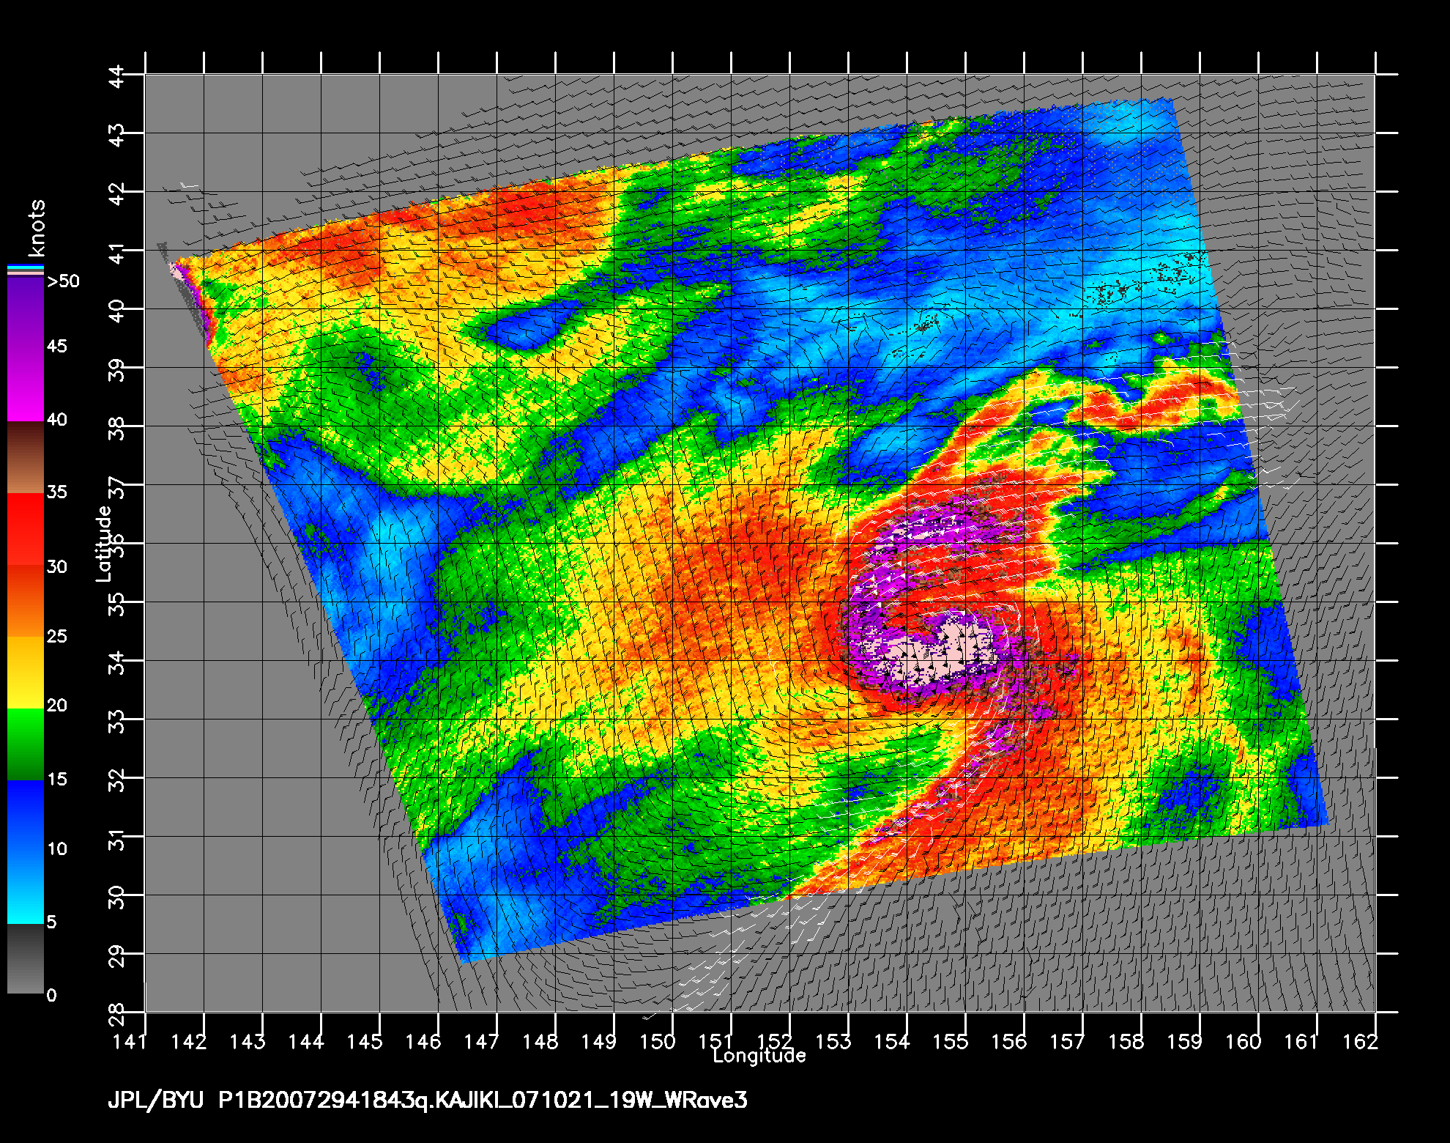Click latitude tick label '33'
Image resolution: width=1450 pixels, height=1143 pixels.
[117, 720]
